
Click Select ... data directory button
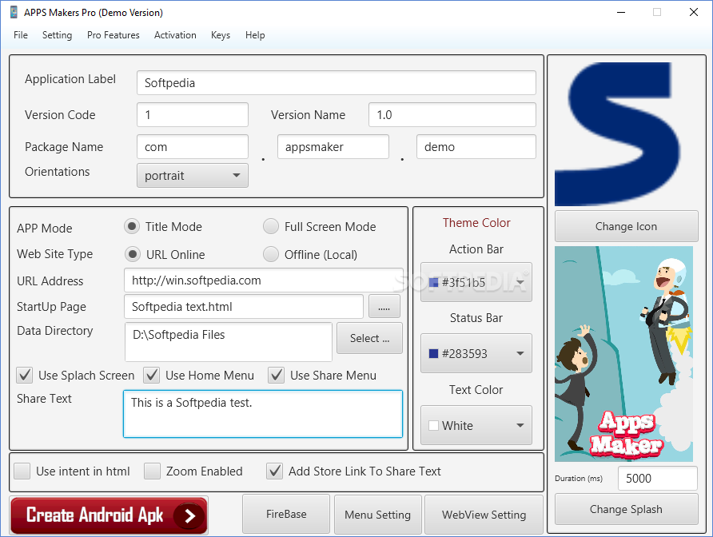(x=369, y=338)
